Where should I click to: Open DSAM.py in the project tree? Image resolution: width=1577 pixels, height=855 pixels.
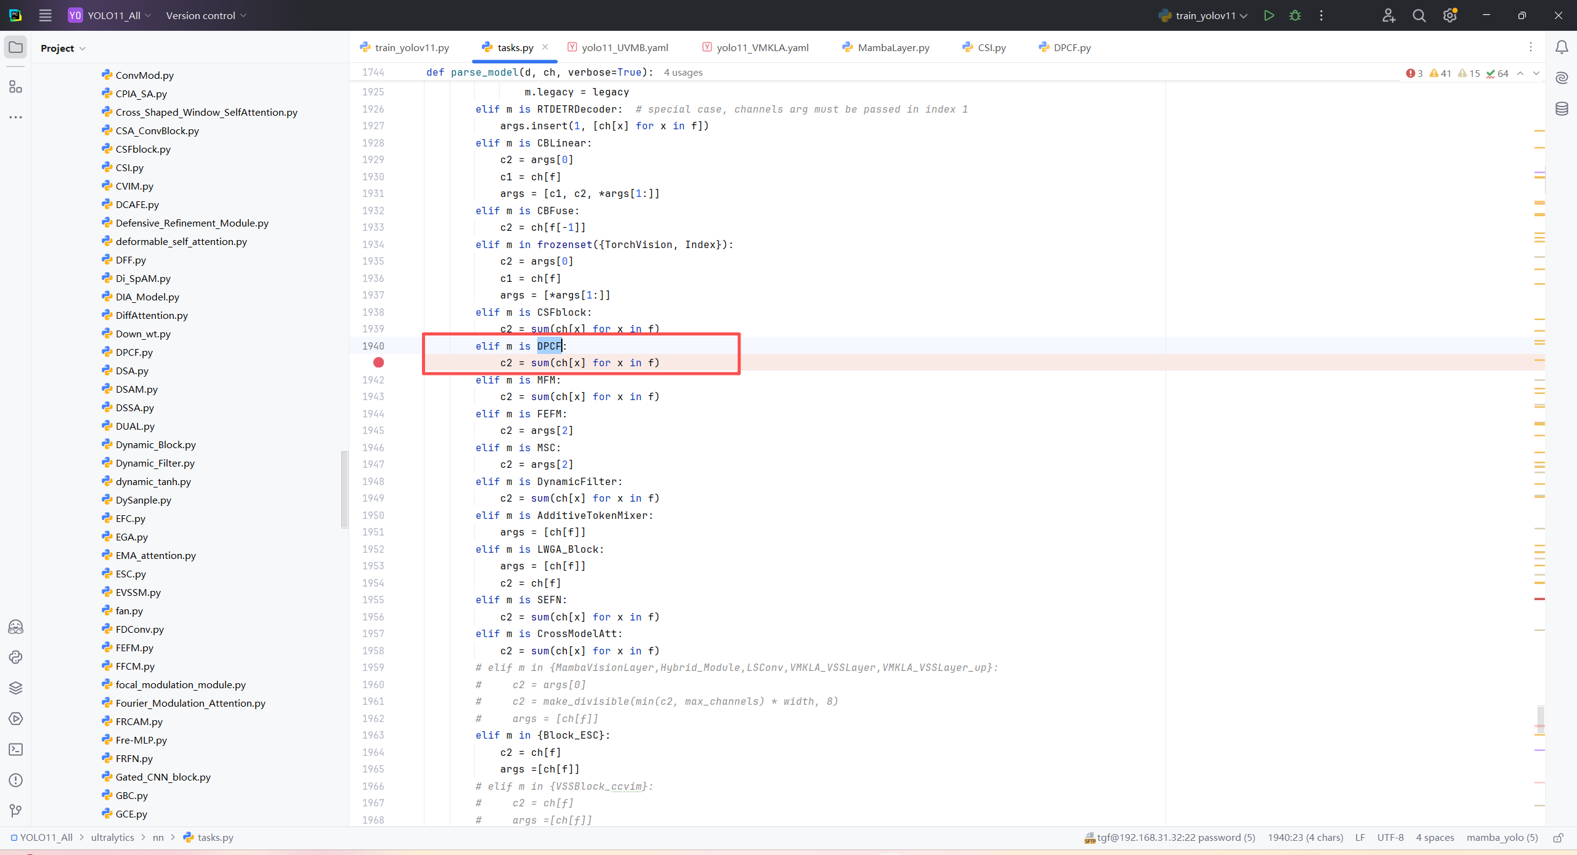(136, 389)
